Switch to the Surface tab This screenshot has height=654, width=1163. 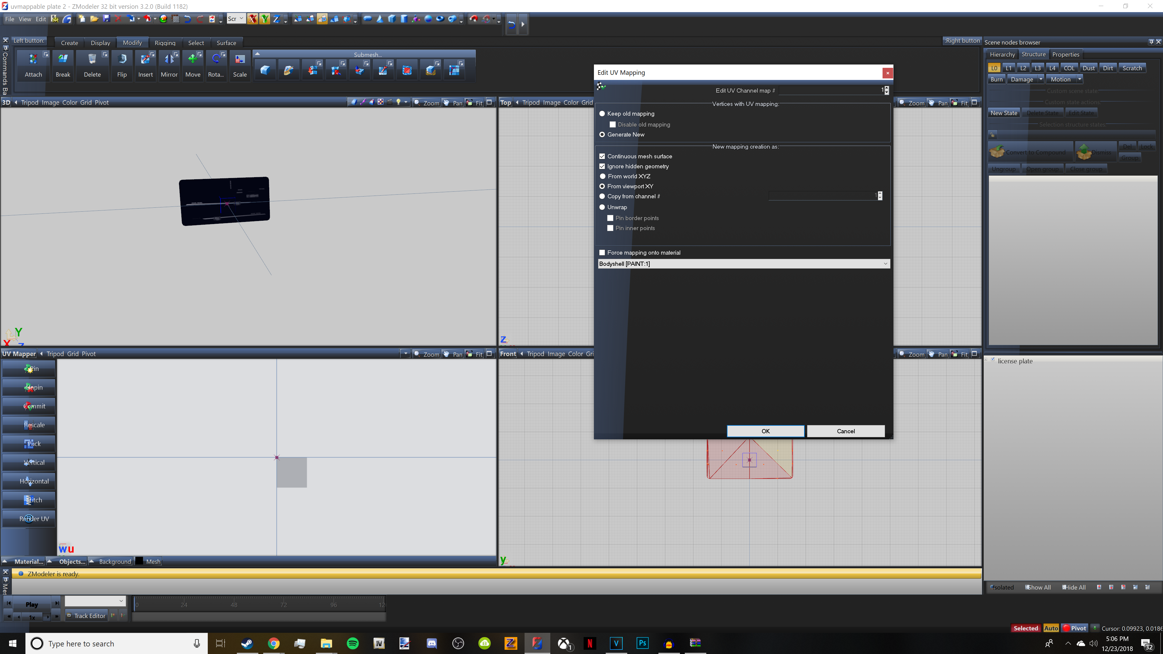[226, 43]
